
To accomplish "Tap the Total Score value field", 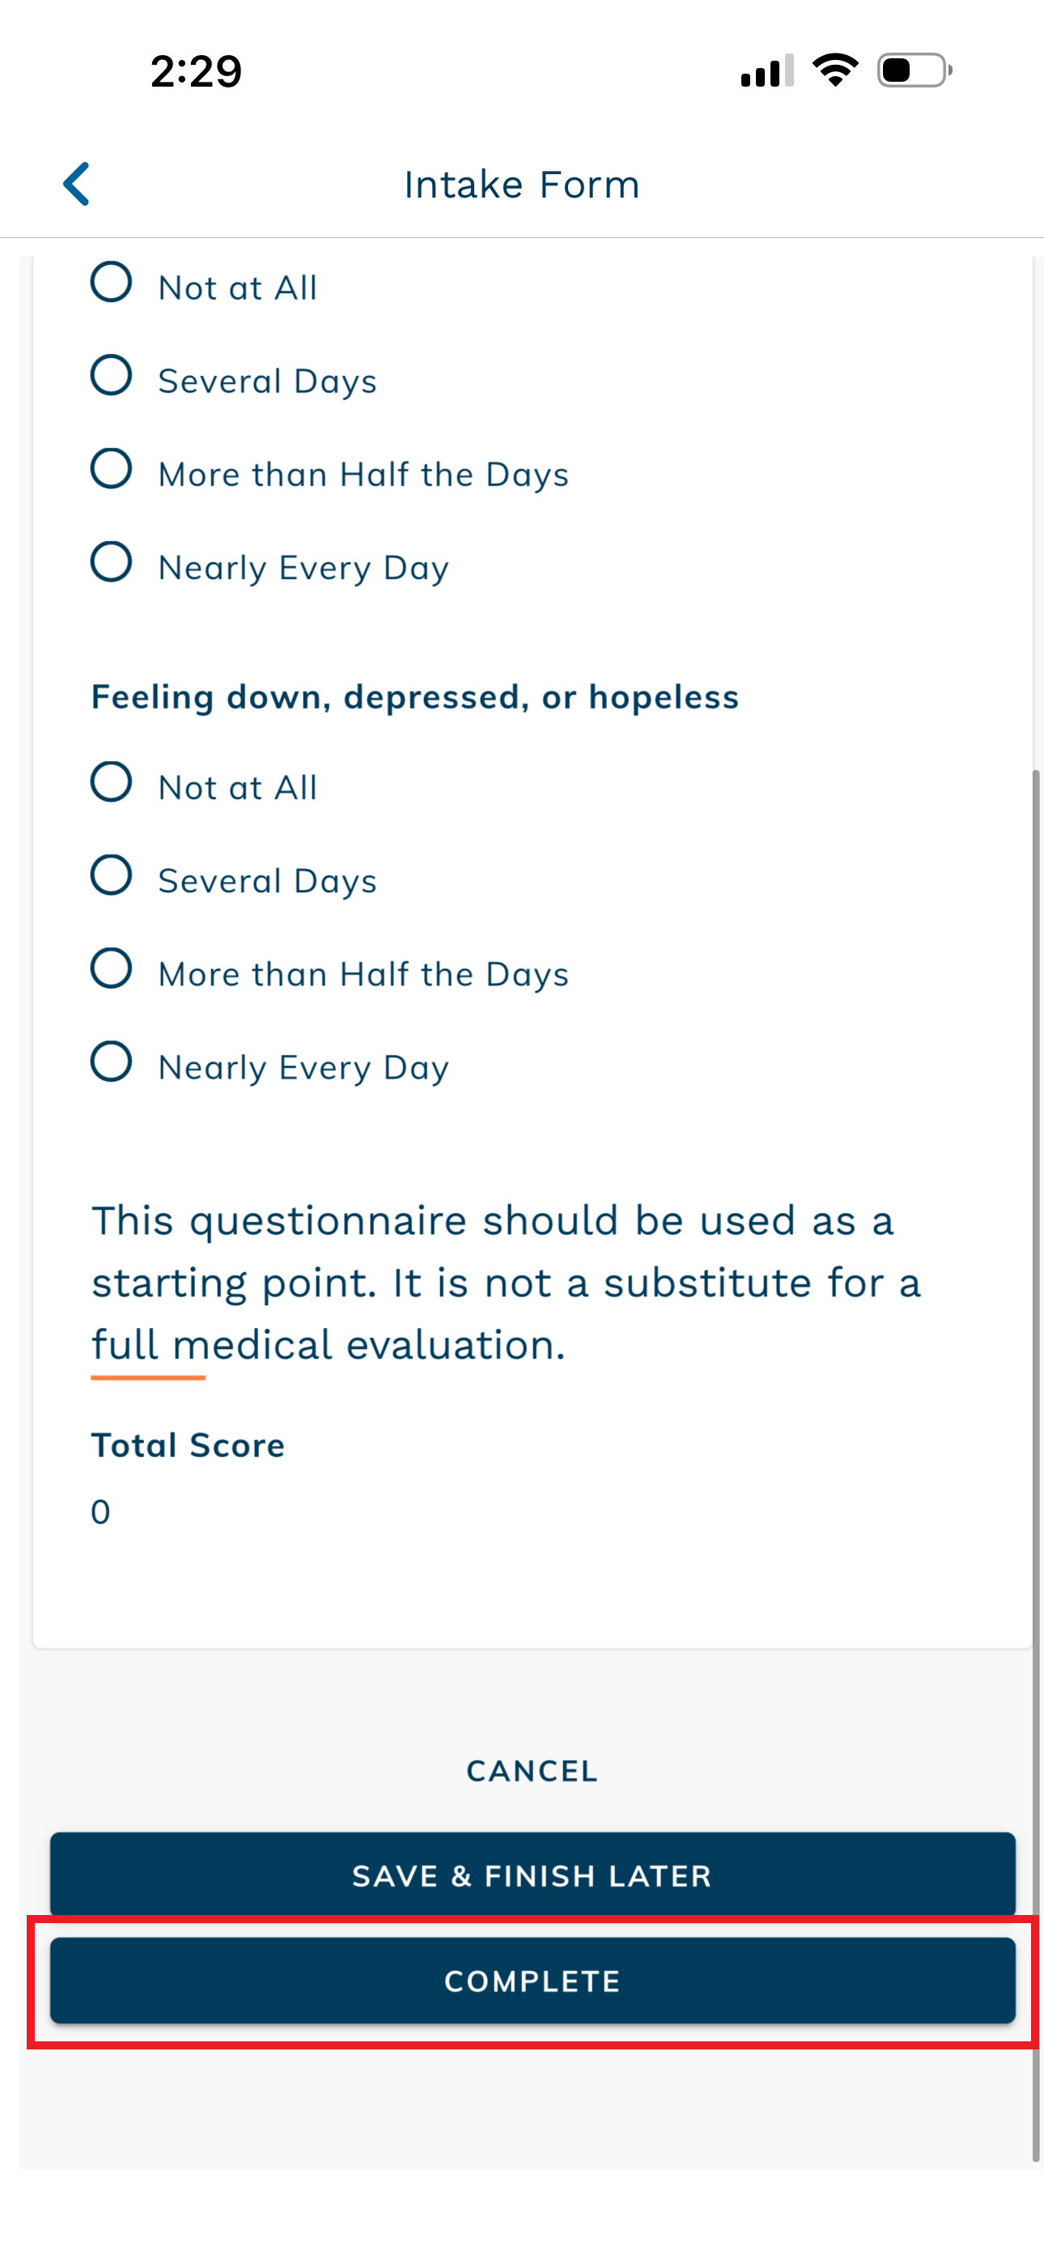I will 101,1512.
